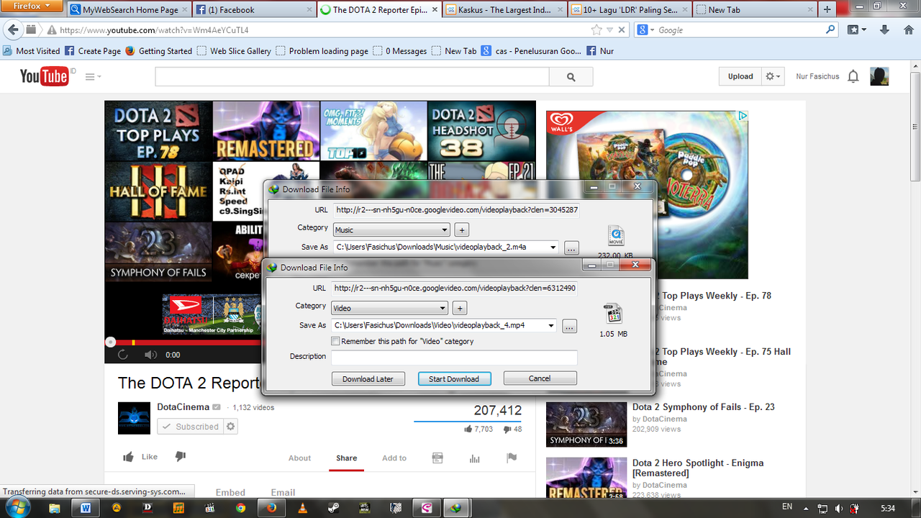Expand the Save As path dropdown for videoplayback_4.mp4
Screen dimensions: 921x518
coord(552,325)
